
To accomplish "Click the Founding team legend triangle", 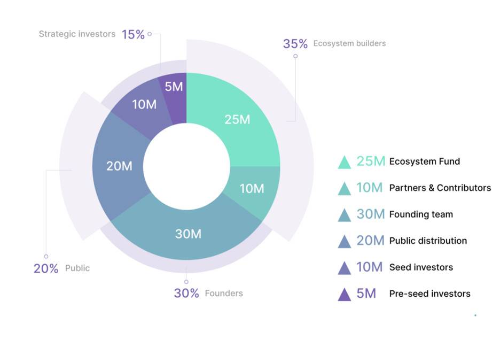I will (345, 215).
